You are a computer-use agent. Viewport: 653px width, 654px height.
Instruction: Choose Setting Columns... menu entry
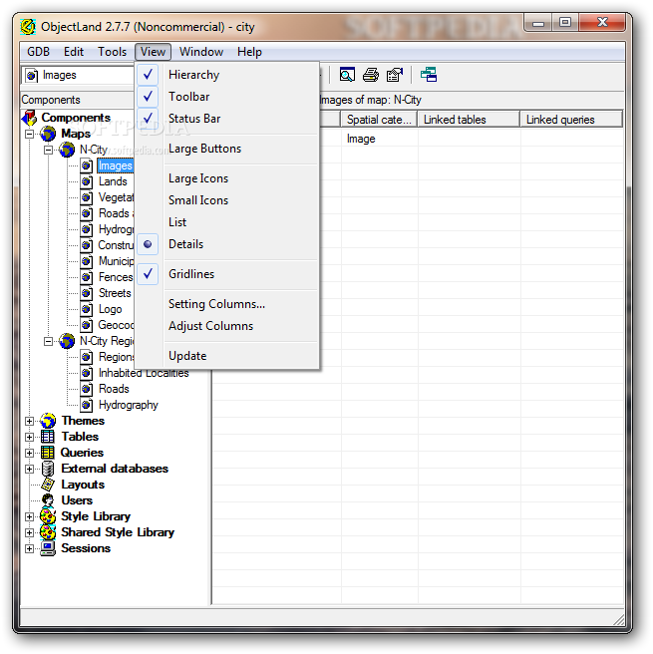tap(227, 304)
